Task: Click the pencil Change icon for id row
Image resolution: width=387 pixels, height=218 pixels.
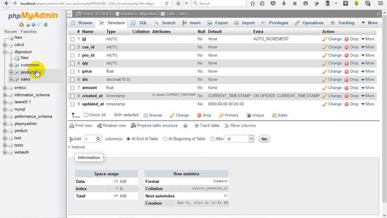Action: pyautogui.click(x=325, y=39)
